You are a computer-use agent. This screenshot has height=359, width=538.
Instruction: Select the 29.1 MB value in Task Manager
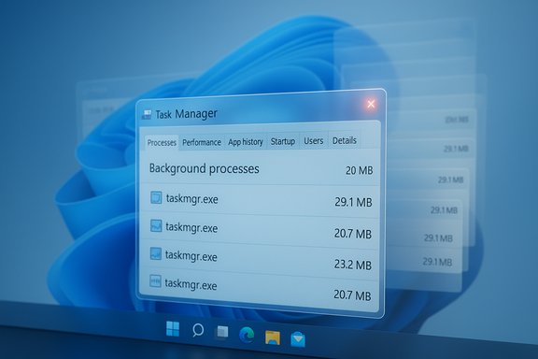[353, 202]
